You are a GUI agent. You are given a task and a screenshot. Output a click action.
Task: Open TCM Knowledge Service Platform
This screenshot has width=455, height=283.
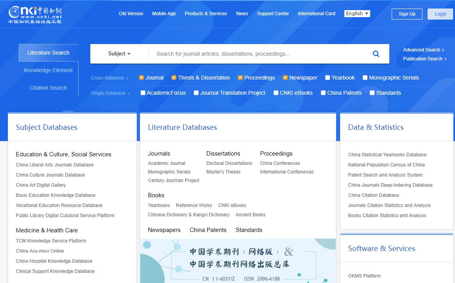51,241
